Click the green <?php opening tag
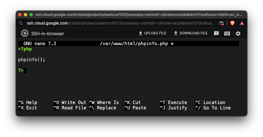Screen dimensions: 263x137 point(25,49)
